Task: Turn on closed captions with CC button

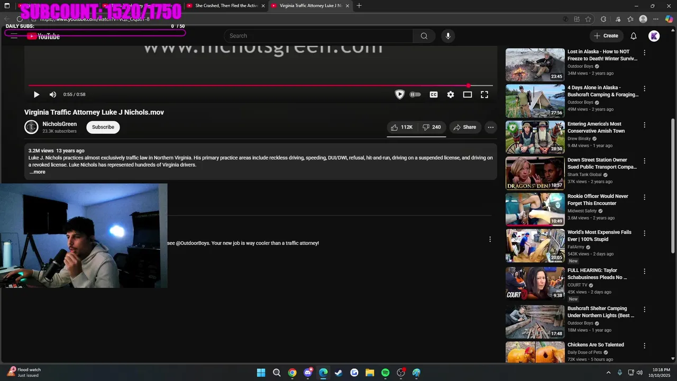Action: [434, 95]
